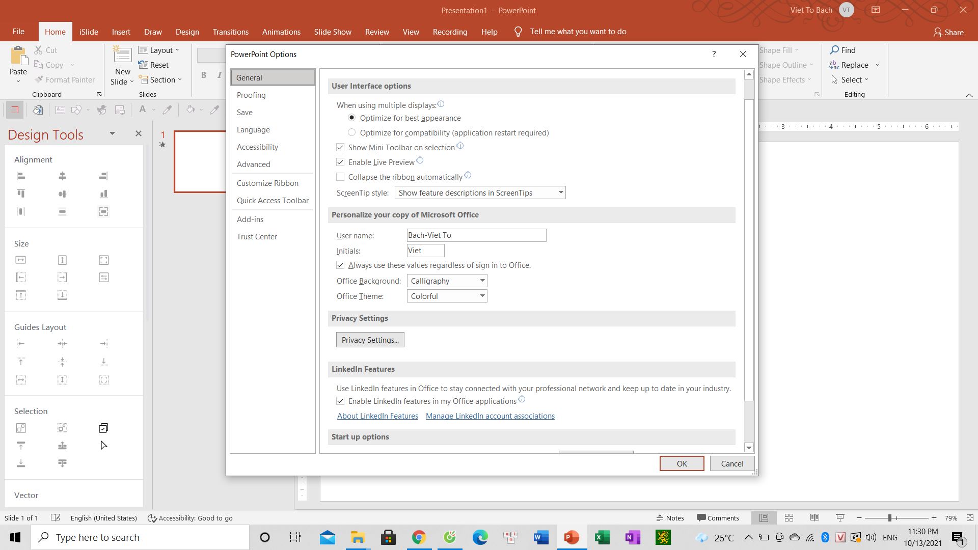Click the Ribbon Display Options icon

click(876, 10)
